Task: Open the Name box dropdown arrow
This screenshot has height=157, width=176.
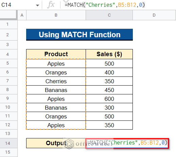Action: coord(37,5)
